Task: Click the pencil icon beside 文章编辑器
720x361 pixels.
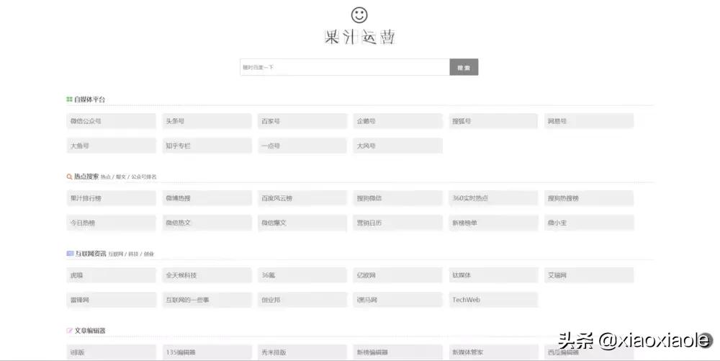Action: 70,331
